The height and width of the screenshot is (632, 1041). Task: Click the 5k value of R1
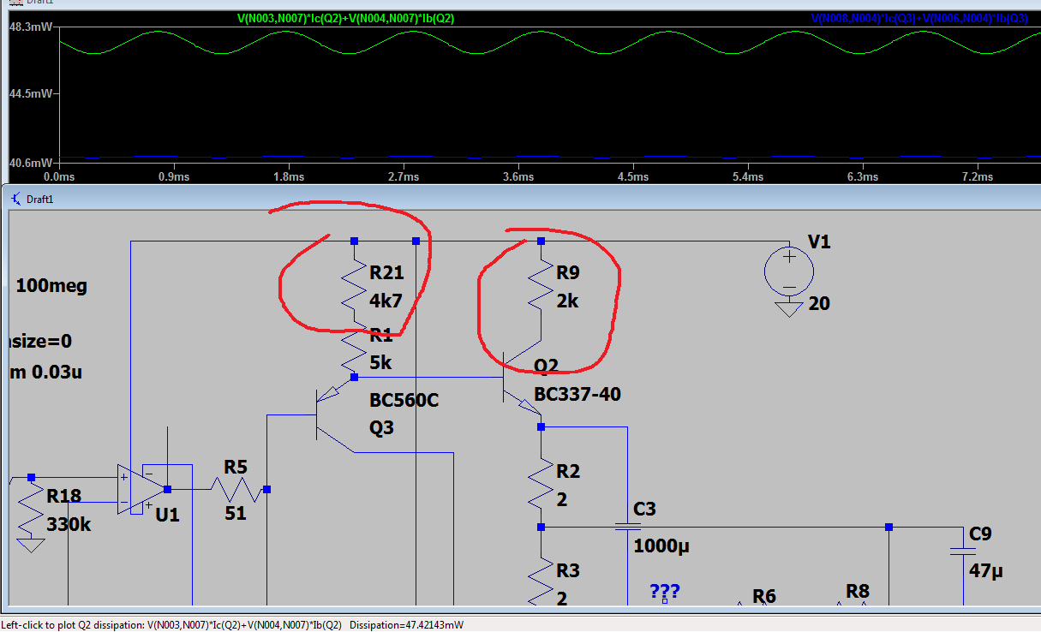[x=380, y=362]
